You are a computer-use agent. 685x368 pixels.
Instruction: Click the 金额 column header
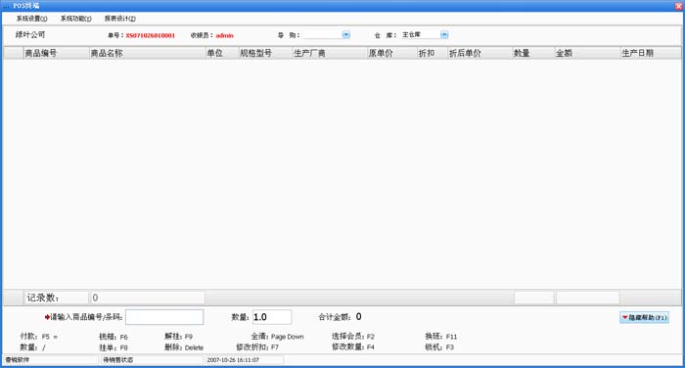point(587,53)
